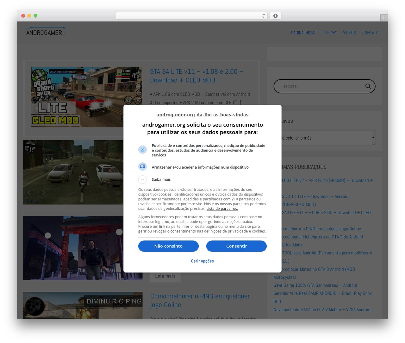Click the browser address bar
Image resolution: width=405 pixels, height=343 pixels.
point(191,16)
